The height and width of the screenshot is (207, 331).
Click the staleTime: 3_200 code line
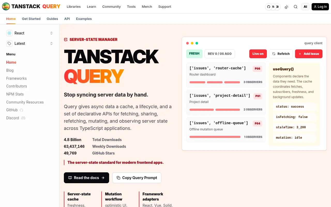click(294, 127)
